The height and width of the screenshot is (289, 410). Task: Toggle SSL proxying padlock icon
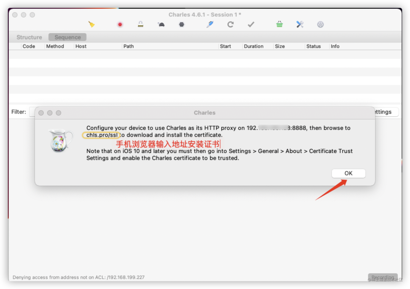(140, 24)
